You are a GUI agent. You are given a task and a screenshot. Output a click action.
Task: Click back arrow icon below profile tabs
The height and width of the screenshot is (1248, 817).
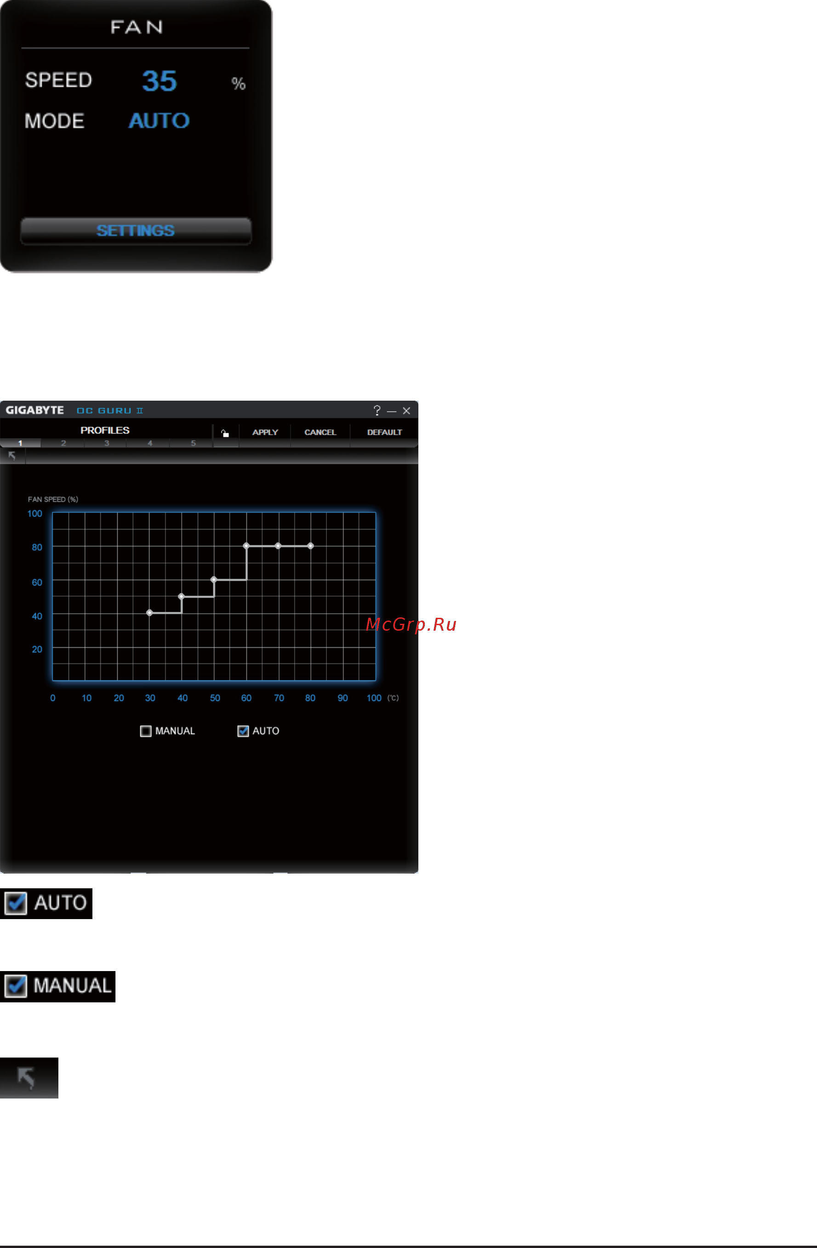(x=12, y=456)
